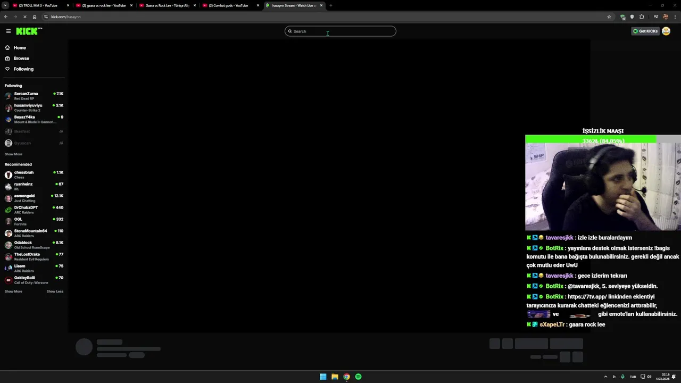Open Odablock channel avatar

[x=8, y=245]
